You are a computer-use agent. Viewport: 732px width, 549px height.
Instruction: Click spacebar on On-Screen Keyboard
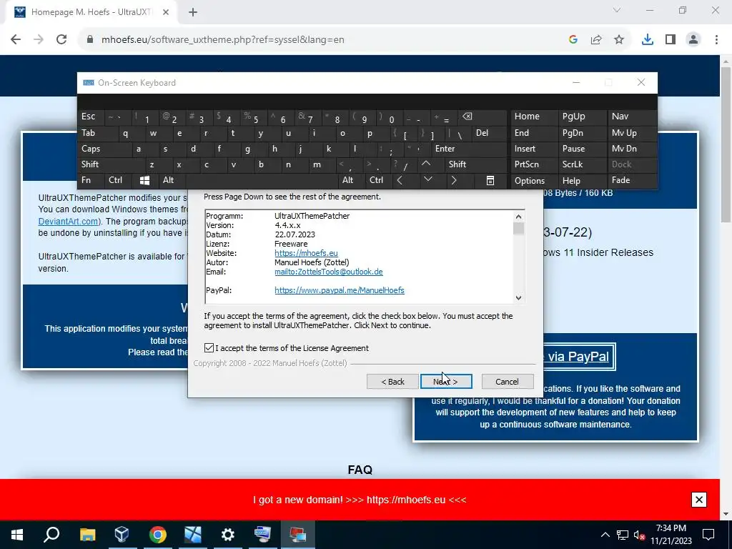(x=262, y=180)
